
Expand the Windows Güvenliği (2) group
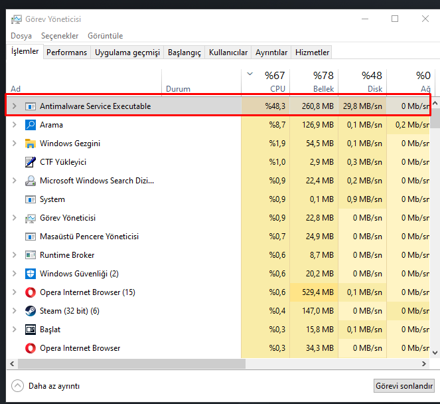coord(15,273)
